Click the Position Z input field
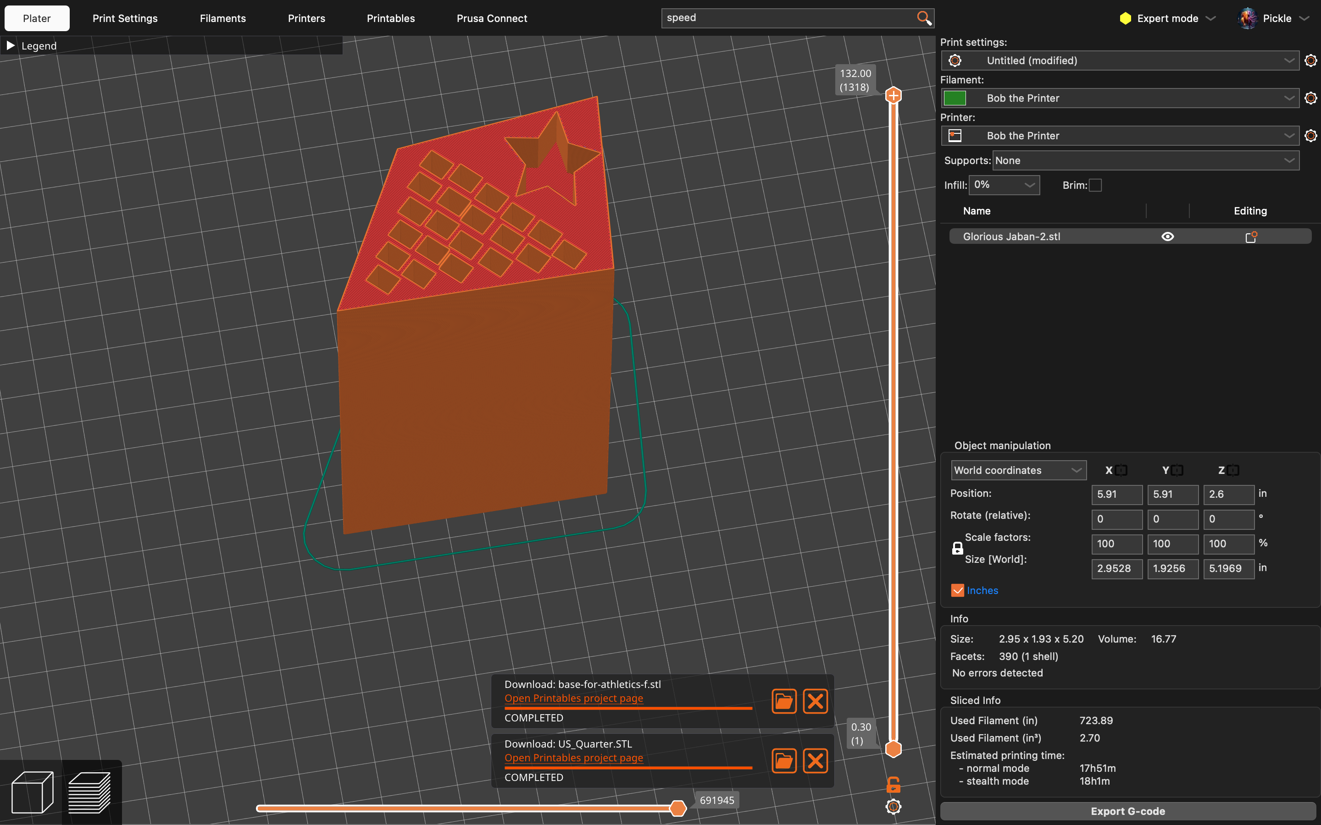 (x=1229, y=495)
